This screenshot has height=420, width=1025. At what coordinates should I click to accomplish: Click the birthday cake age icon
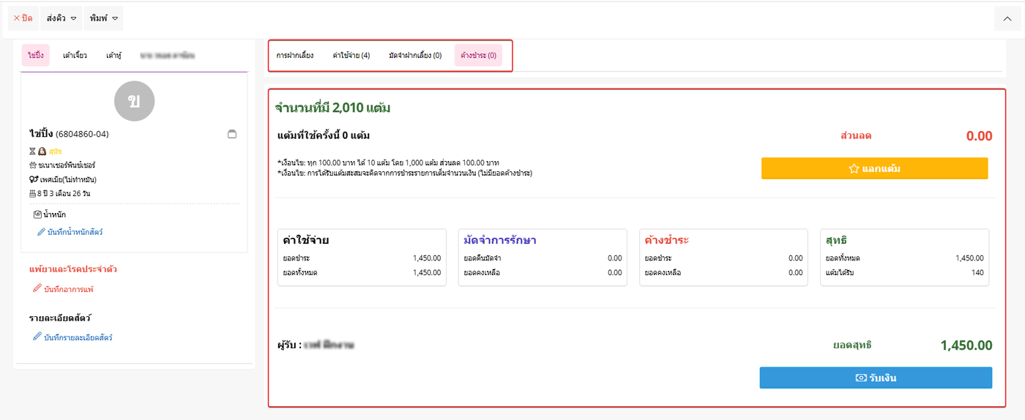pyautogui.click(x=34, y=193)
